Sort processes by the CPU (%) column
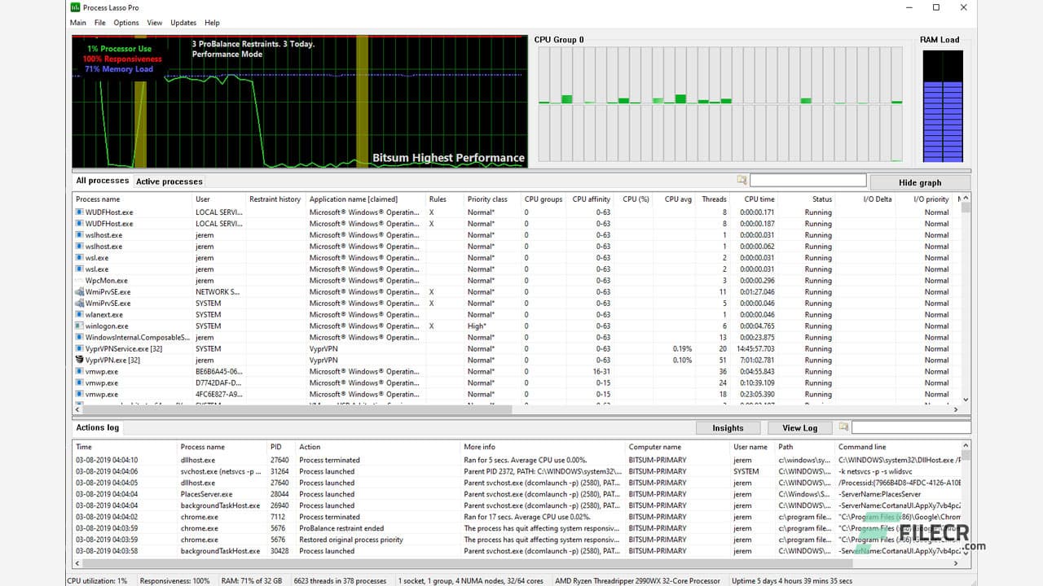Screen dimensions: 1043x586 click(x=635, y=199)
